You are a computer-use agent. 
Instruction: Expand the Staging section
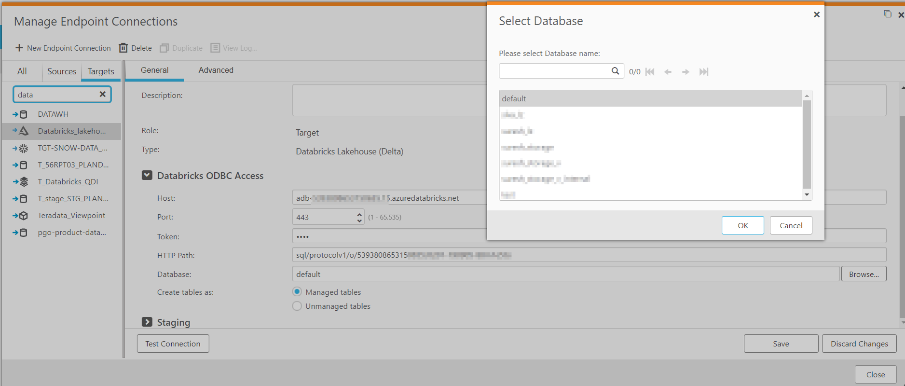coord(147,322)
